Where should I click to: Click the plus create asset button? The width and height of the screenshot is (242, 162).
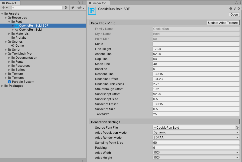3,8
